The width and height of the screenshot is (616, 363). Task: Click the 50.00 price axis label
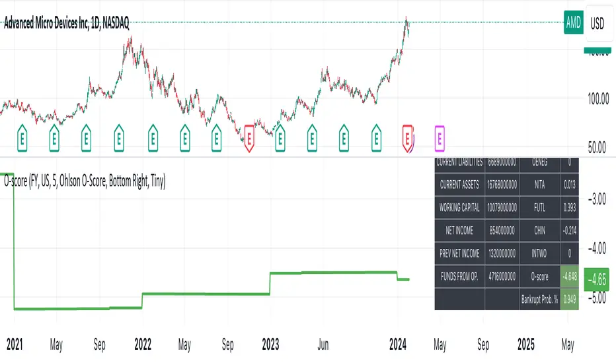(598, 148)
